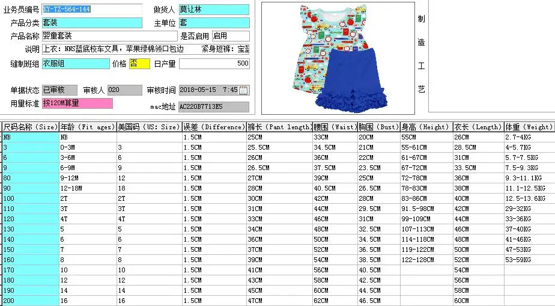
Task: Click the weight cell 2.7-4KG
Action: 530,137
